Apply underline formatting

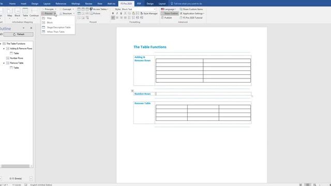(x=121, y=13)
